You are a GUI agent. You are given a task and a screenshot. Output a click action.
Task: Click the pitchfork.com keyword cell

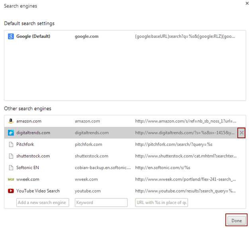[88, 144]
